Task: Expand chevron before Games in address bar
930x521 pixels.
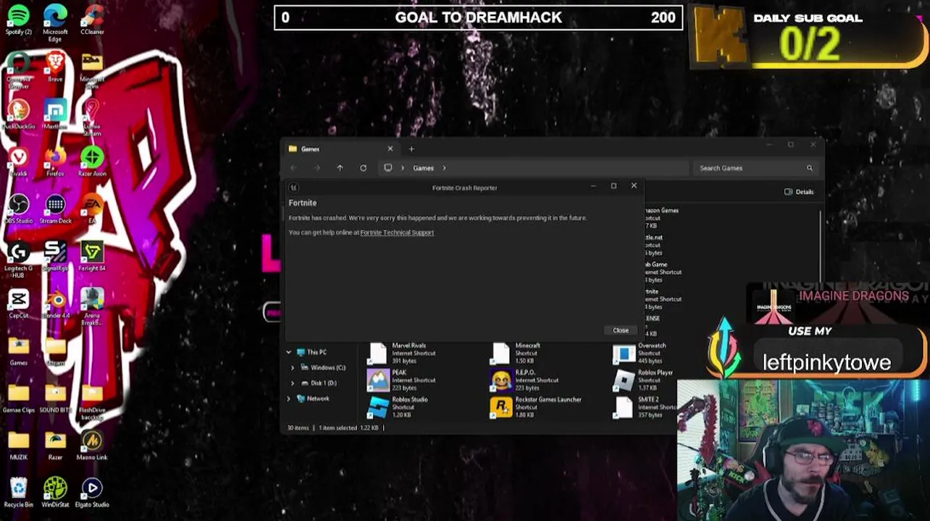Action: pos(403,168)
